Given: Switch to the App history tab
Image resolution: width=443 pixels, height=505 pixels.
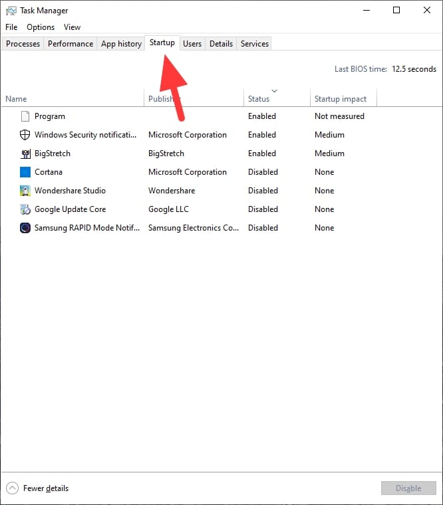Looking at the screenshot, I should [x=121, y=43].
